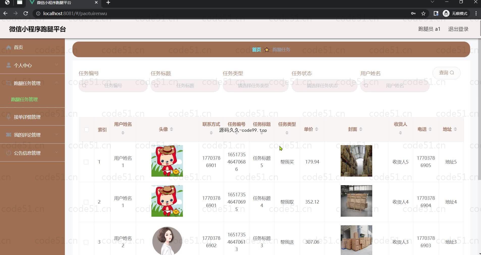Sort by 电话 column arrows
Image resolution: width=481 pixels, height=255 pixels.
point(430,129)
